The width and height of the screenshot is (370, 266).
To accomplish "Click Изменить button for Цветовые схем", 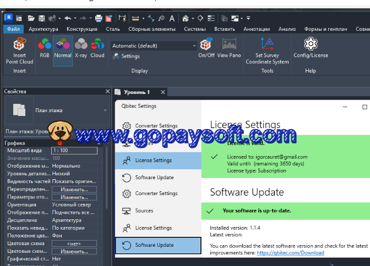I will [x=74, y=251].
